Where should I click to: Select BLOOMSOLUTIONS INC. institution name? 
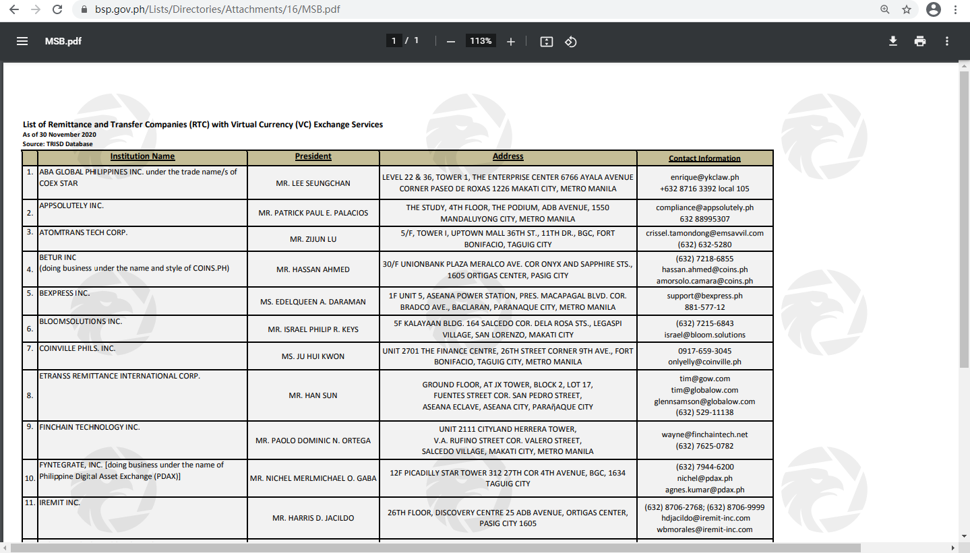tap(81, 321)
